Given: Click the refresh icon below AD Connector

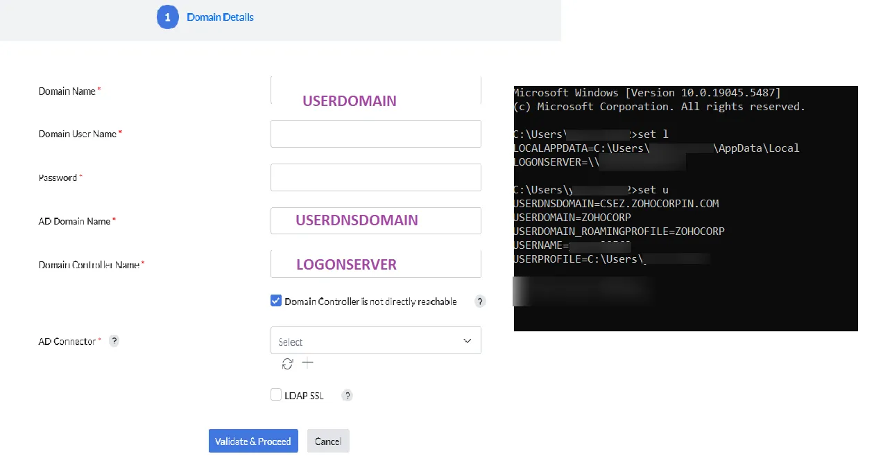Looking at the screenshot, I should 287,364.
